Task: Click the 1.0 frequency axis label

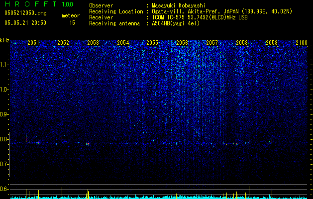Action: 4,90
